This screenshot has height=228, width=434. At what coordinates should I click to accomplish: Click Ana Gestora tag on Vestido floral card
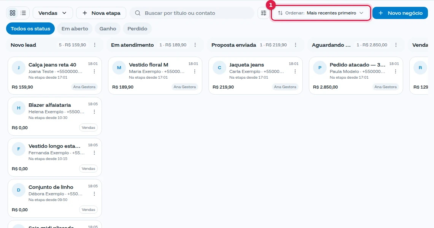[184, 87]
